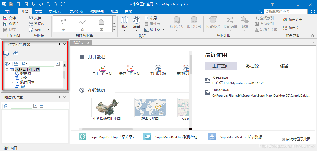Image resolution: width=317 pixels, height=151 pixels.
Task: Collapse the 未命名工作空间 tree node
Action: [7, 70]
